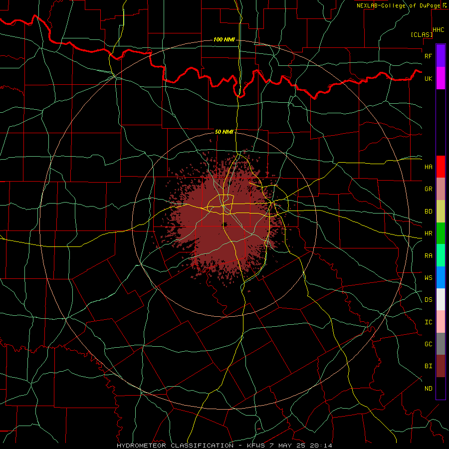Viewport: 449px width, 449px height.
Task: Click the 100 NMI range ring label
Action: point(224,39)
